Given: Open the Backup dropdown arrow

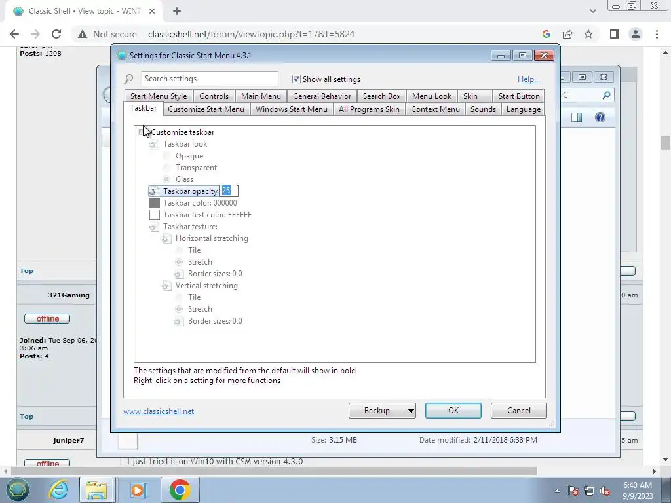Looking at the screenshot, I should (410, 411).
